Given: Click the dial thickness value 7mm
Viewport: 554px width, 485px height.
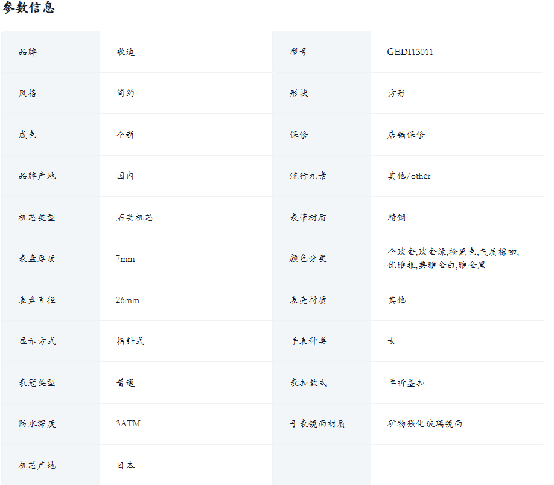Looking at the screenshot, I should 126,259.
